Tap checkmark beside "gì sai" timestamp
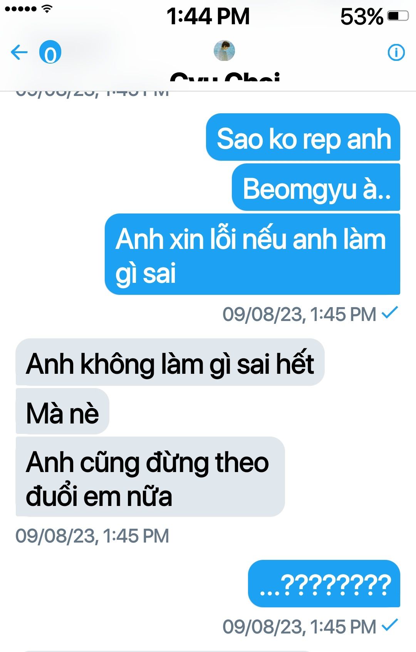This screenshot has width=416, height=652. coord(389,313)
